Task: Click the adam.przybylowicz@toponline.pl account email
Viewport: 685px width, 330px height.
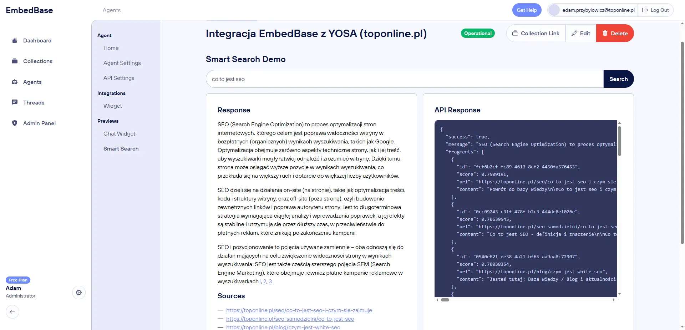Action: [598, 10]
